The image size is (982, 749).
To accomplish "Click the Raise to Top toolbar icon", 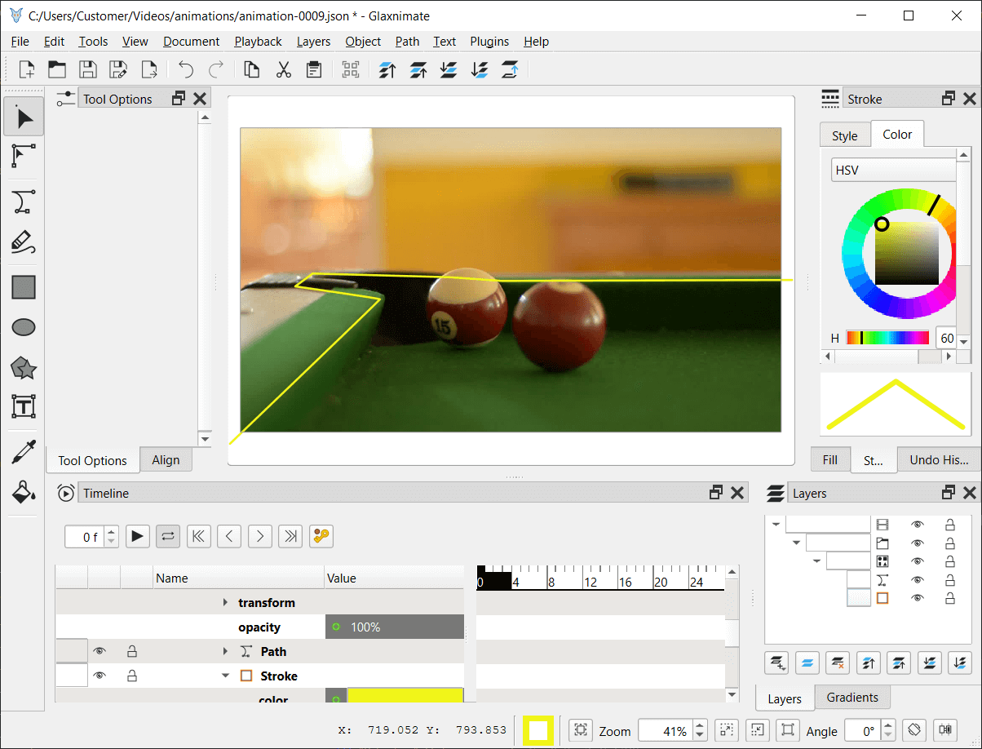I will [387, 70].
